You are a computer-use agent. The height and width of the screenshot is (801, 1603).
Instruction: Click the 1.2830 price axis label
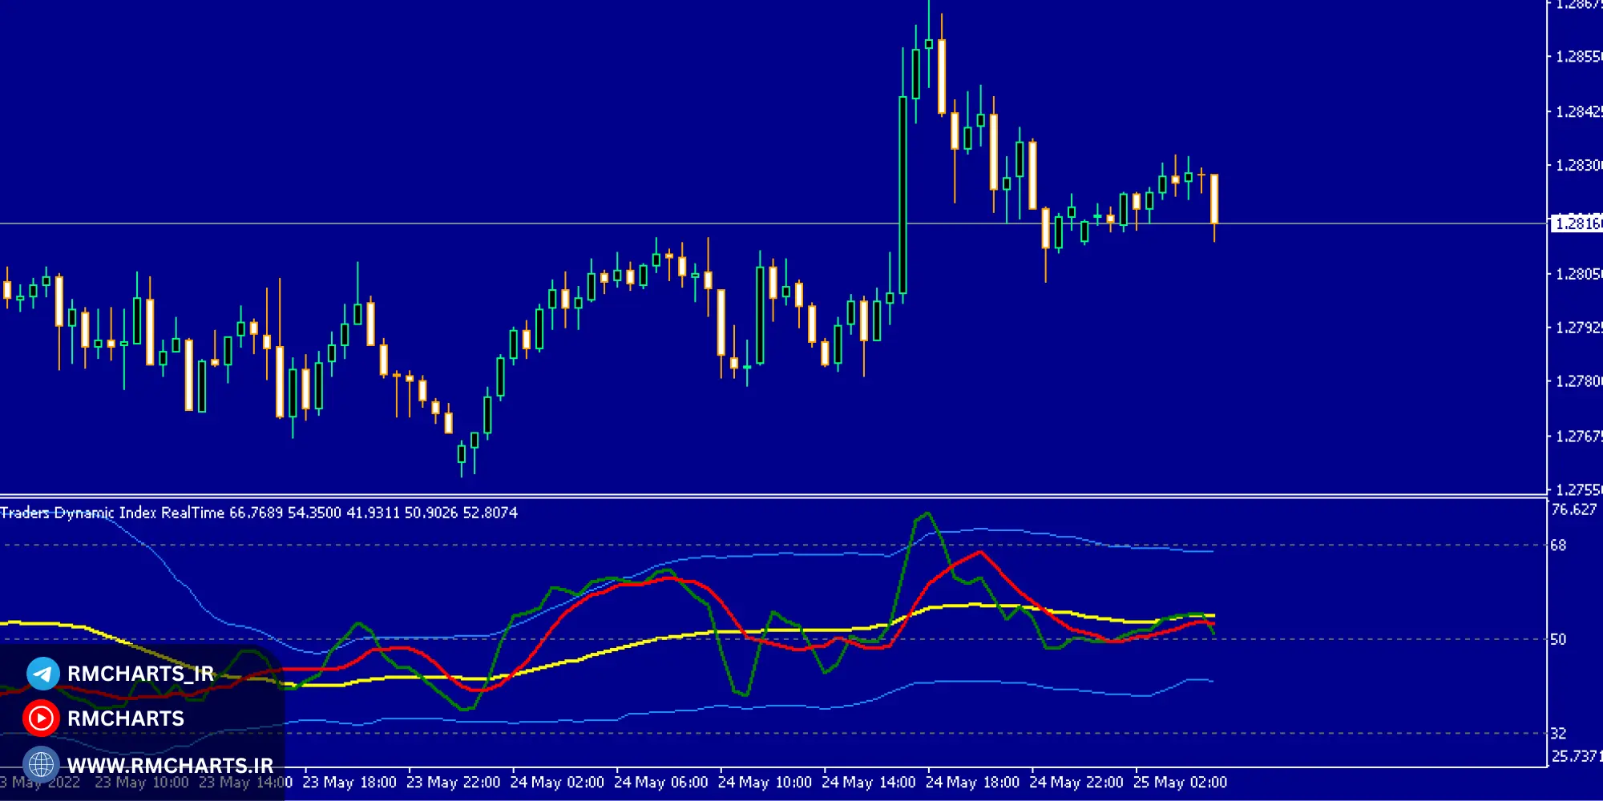pos(1577,165)
